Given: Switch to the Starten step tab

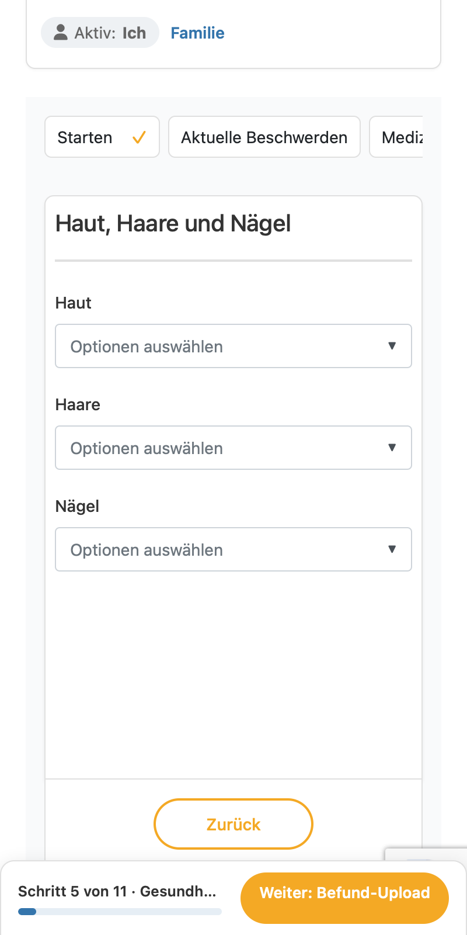Looking at the screenshot, I should [x=102, y=137].
